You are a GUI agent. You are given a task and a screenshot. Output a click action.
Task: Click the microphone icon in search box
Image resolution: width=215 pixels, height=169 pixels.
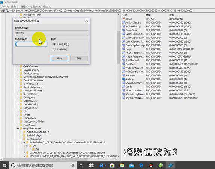[73, 166]
